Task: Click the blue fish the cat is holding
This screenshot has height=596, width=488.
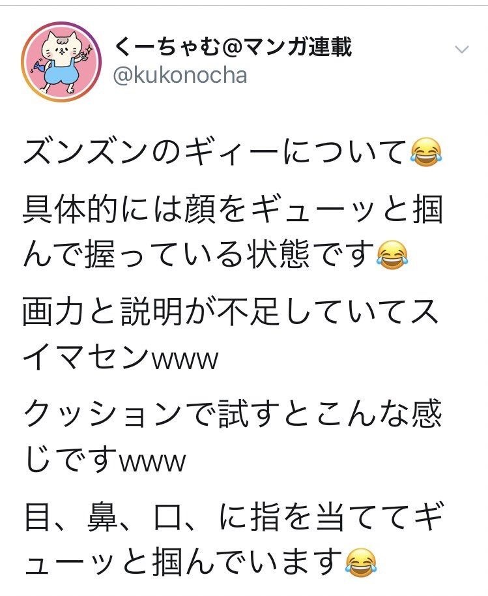Action: [x=40, y=67]
